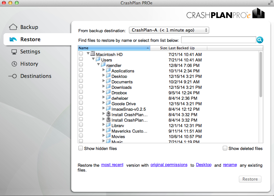Click the Desktop folder icon in list
The image size is (274, 196).
tap(109, 76)
